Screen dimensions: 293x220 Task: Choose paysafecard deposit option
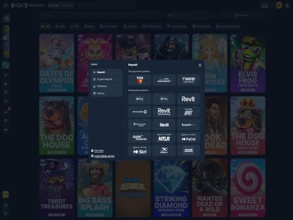tap(188, 125)
